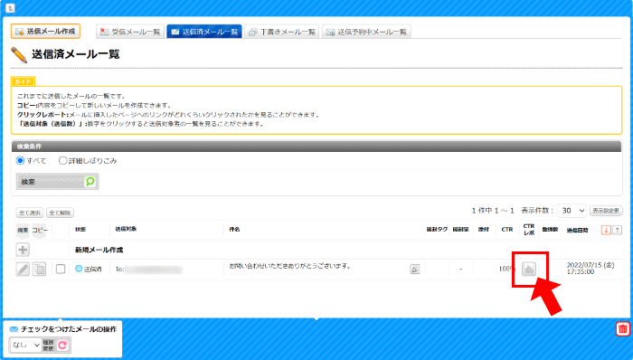
Task: Open the CTR report bar chart icon
Action: [528, 269]
